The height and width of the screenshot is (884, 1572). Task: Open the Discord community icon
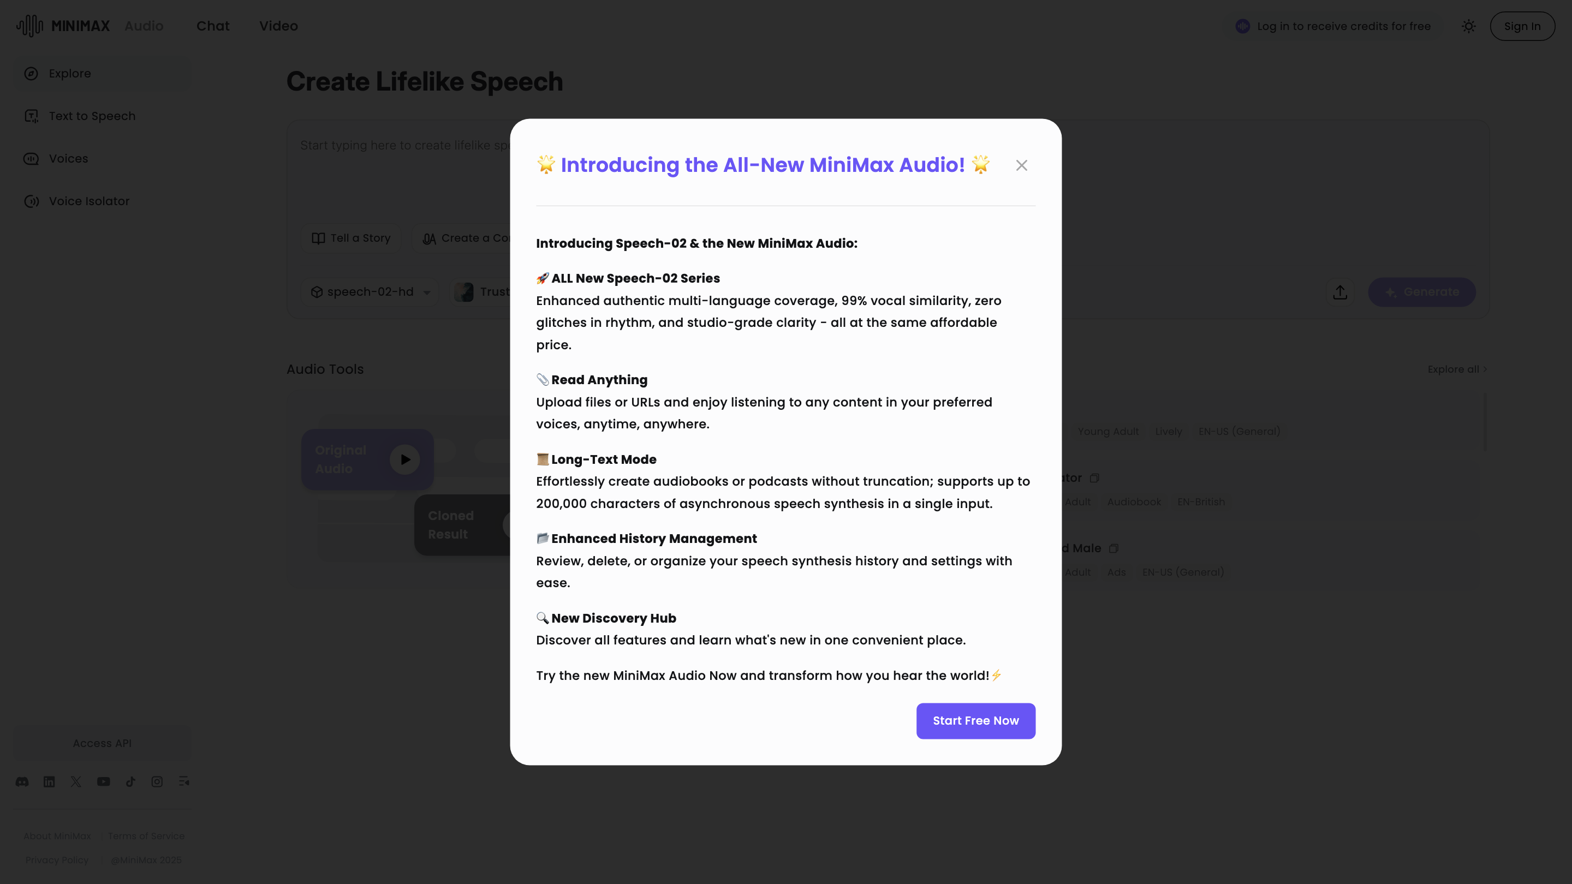point(22,781)
